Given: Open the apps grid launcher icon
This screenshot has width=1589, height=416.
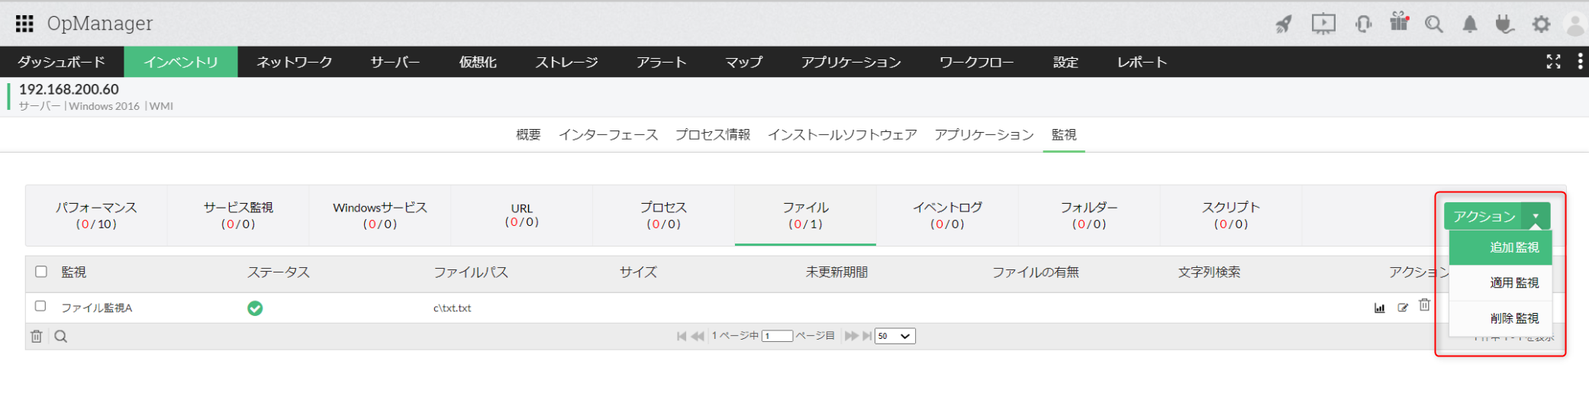Looking at the screenshot, I should coord(24,24).
